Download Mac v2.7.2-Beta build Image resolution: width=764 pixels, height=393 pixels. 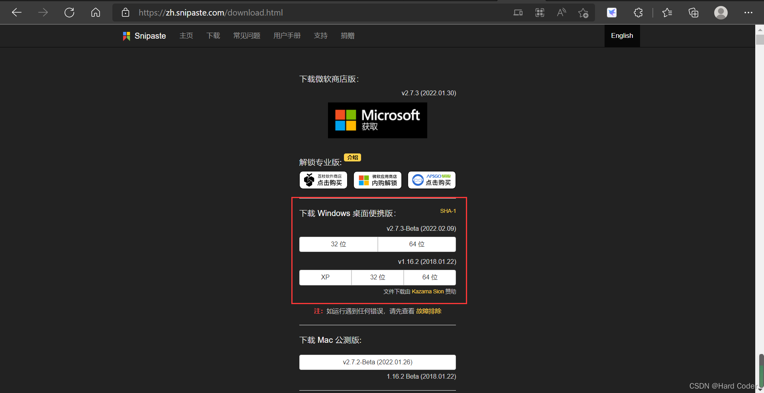click(377, 362)
